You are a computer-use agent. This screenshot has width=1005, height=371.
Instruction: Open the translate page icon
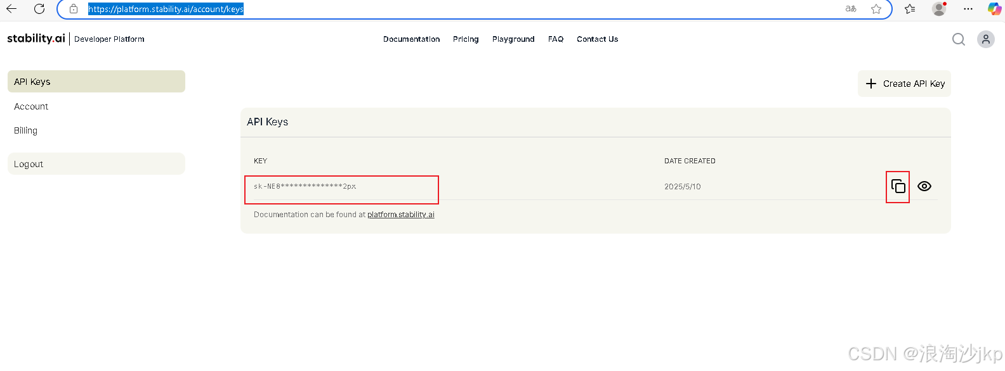tap(851, 9)
